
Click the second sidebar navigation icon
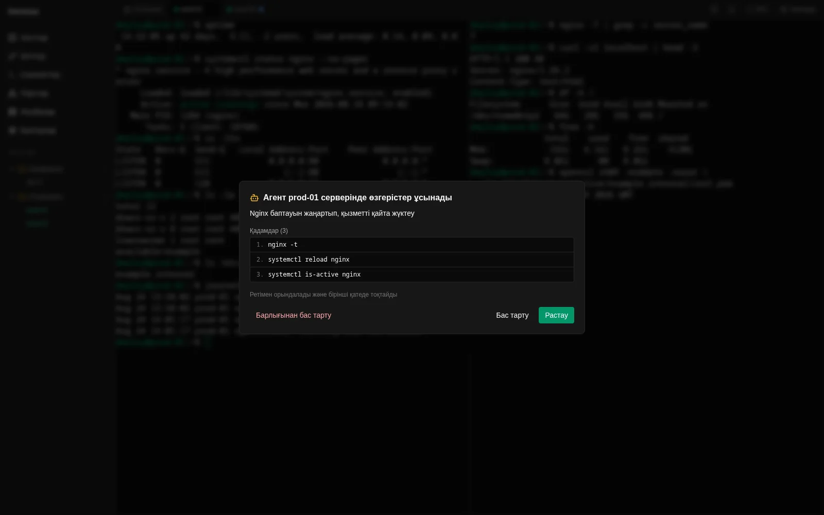click(12, 56)
